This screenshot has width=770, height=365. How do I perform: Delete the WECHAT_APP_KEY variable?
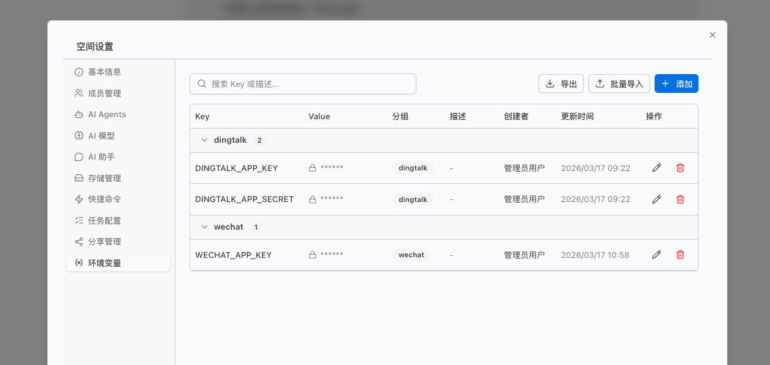(680, 255)
